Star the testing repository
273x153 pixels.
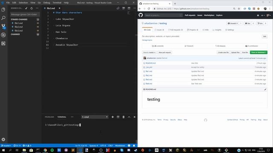coord(247,23)
